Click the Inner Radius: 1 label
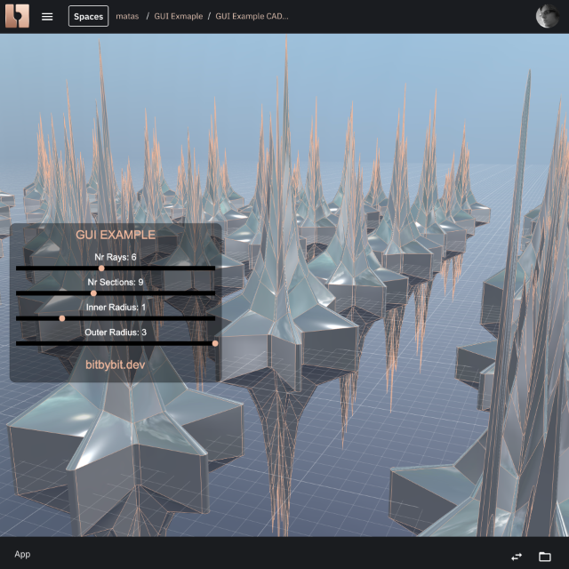This screenshot has width=569, height=569. click(x=116, y=308)
